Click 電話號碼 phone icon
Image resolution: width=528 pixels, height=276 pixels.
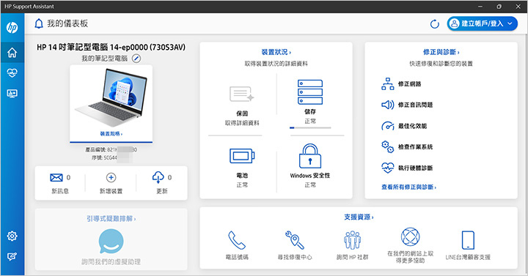pyautogui.click(x=237, y=240)
